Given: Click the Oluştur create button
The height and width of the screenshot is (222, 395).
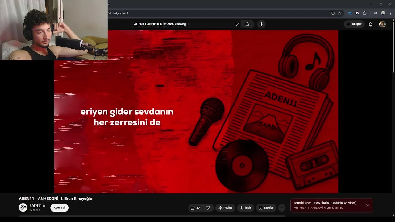Looking at the screenshot, I should [x=354, y=24].
